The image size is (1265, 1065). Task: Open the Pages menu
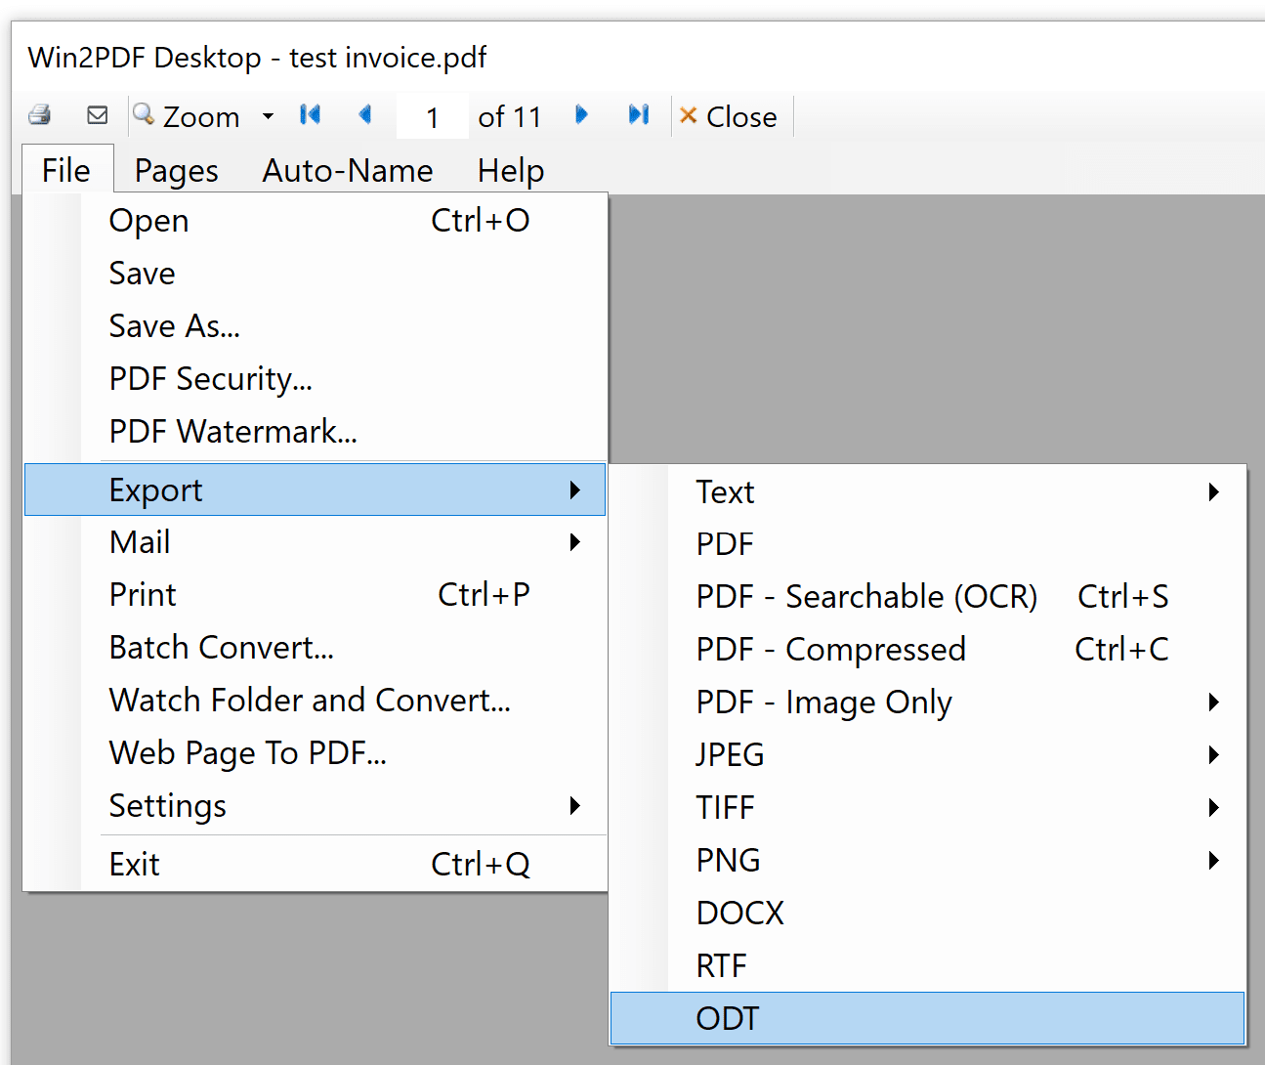[x=177, y=170]
